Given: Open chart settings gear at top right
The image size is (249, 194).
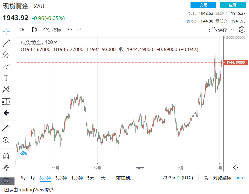Looking at the screenshot, I should tap(242, 30).
